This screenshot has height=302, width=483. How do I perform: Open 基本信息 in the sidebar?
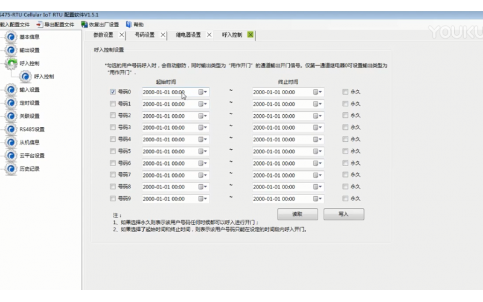[30, 37]
